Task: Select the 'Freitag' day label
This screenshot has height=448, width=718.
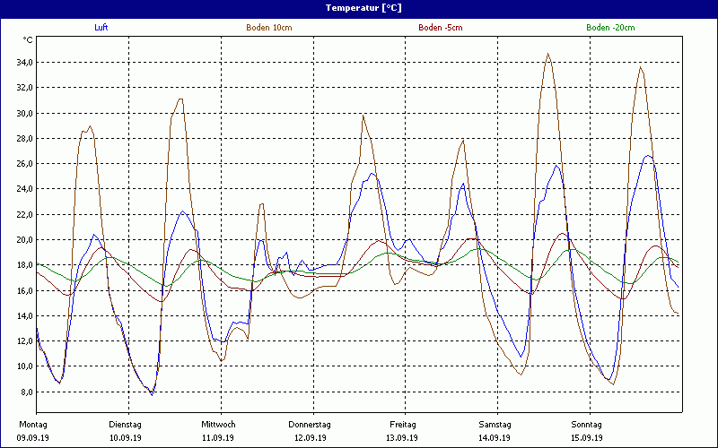Action: click(403, 425)
